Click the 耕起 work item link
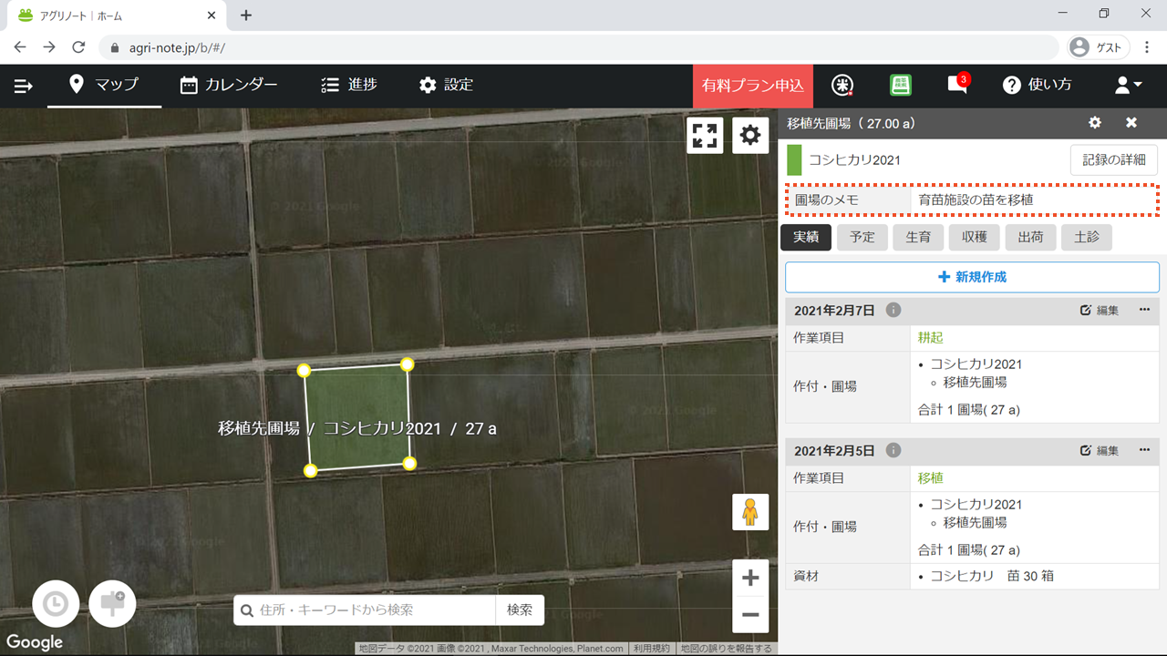The height and width of the screenshot is (656, 1167). [x=931, y=337]
